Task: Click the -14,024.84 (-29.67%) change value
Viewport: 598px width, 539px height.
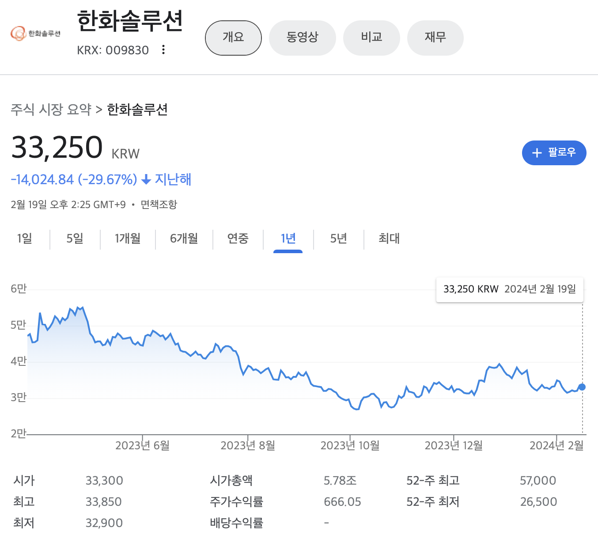Action: tap(74, 179)
